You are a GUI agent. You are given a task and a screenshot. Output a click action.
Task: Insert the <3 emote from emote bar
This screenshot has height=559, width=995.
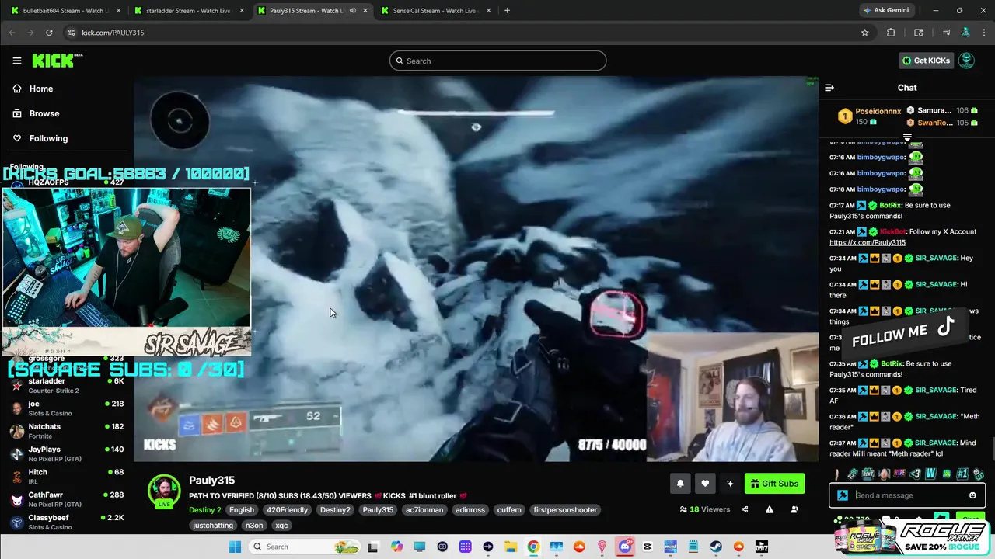coord(915,474)
